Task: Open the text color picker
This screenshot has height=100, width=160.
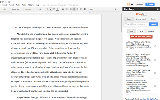Action: [x=57, y=9]
